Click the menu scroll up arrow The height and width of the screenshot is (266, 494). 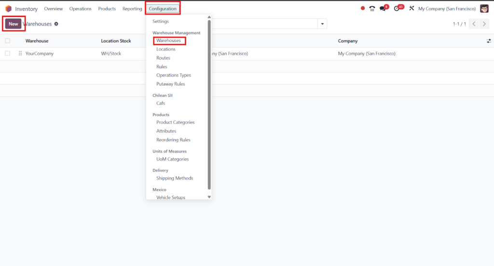point(209,17)
